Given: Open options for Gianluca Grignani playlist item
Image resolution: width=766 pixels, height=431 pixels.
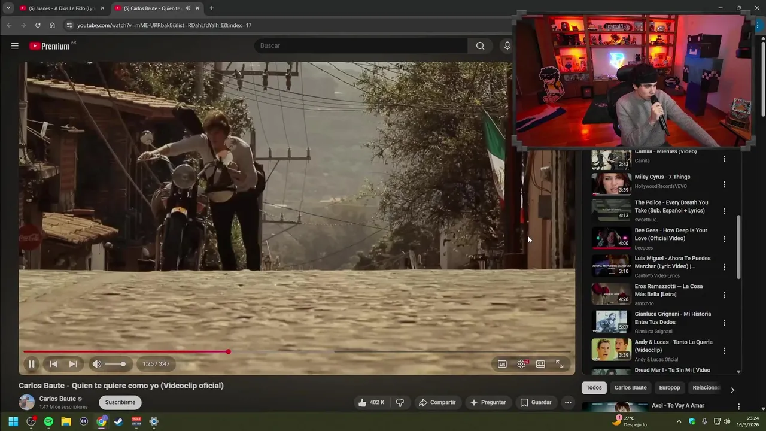Looking at the screenshot, I should click(x=724, y=323).
